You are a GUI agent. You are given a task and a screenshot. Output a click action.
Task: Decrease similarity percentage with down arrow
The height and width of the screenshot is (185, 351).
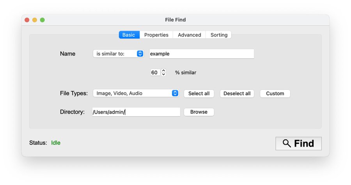click(163, 75)
